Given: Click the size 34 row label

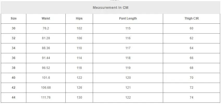Looking at the screenshot, I should coord(14,48).
